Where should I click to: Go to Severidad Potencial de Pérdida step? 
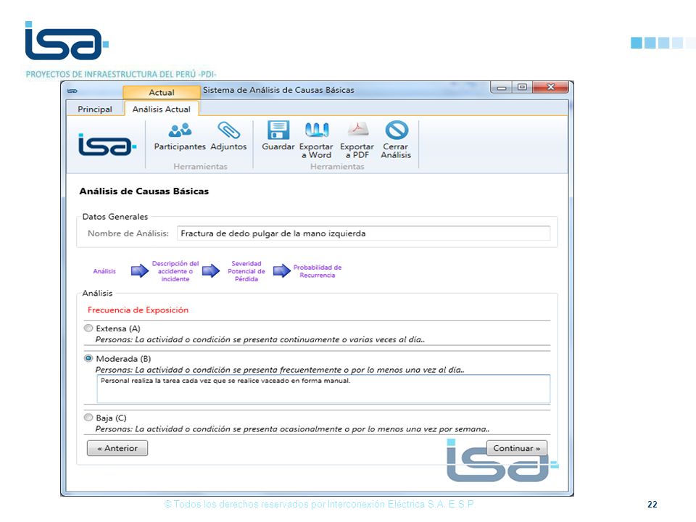pyautogui.click(x=246, y=271)
